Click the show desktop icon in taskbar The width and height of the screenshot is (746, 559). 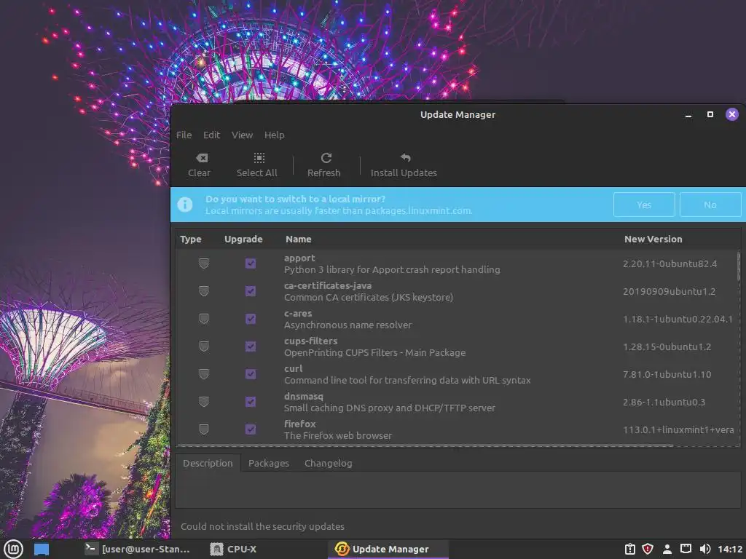coord(42,550)
